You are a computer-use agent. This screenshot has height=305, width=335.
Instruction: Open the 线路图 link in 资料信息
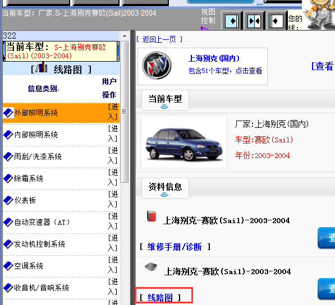160,298
